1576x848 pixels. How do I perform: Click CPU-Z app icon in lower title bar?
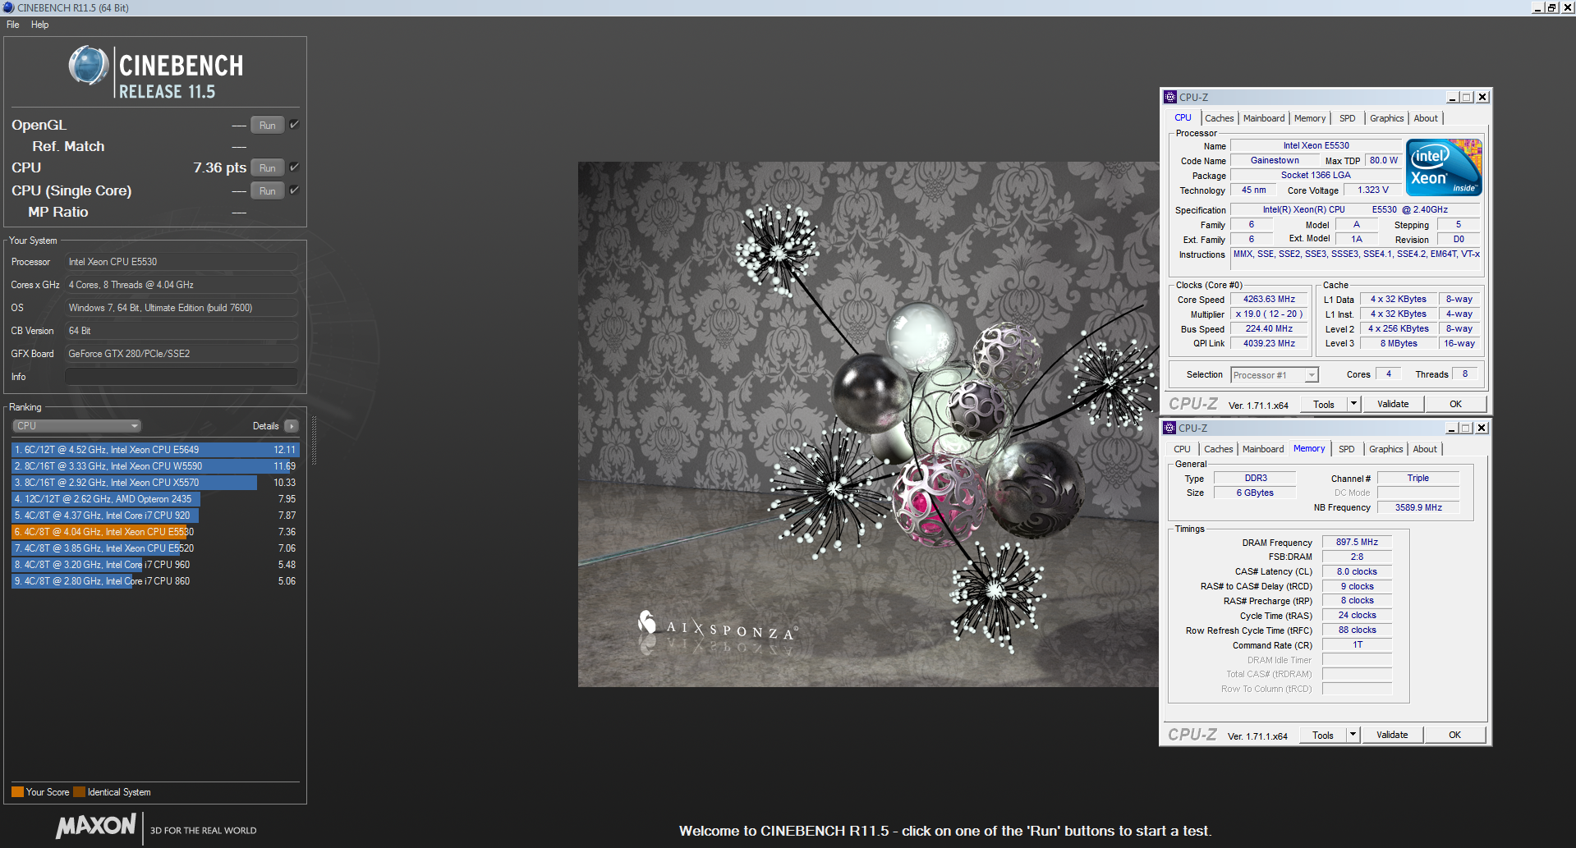tap(1169, 428)
